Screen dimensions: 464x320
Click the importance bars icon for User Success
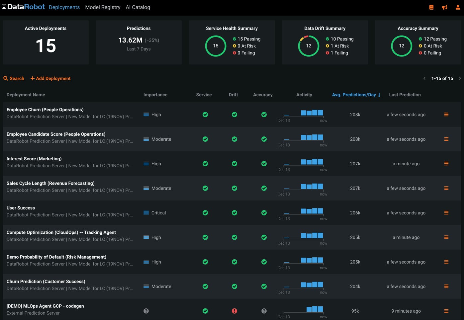point(145,212)
